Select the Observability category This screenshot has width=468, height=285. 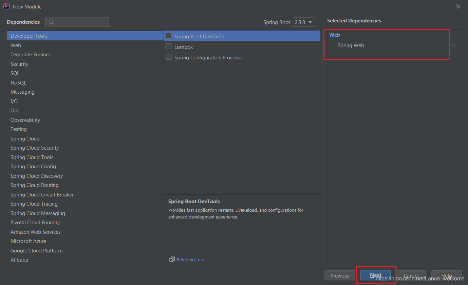coord(85,120)
